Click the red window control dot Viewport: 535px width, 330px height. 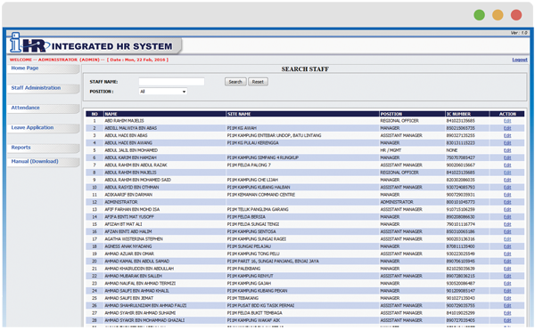pyautogui.click(x=516, y=15)
